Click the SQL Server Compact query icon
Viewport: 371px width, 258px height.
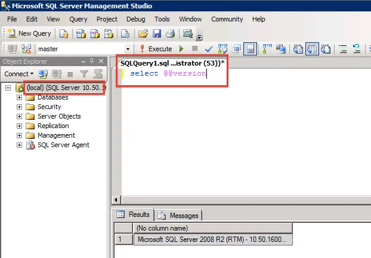[125, 33]
